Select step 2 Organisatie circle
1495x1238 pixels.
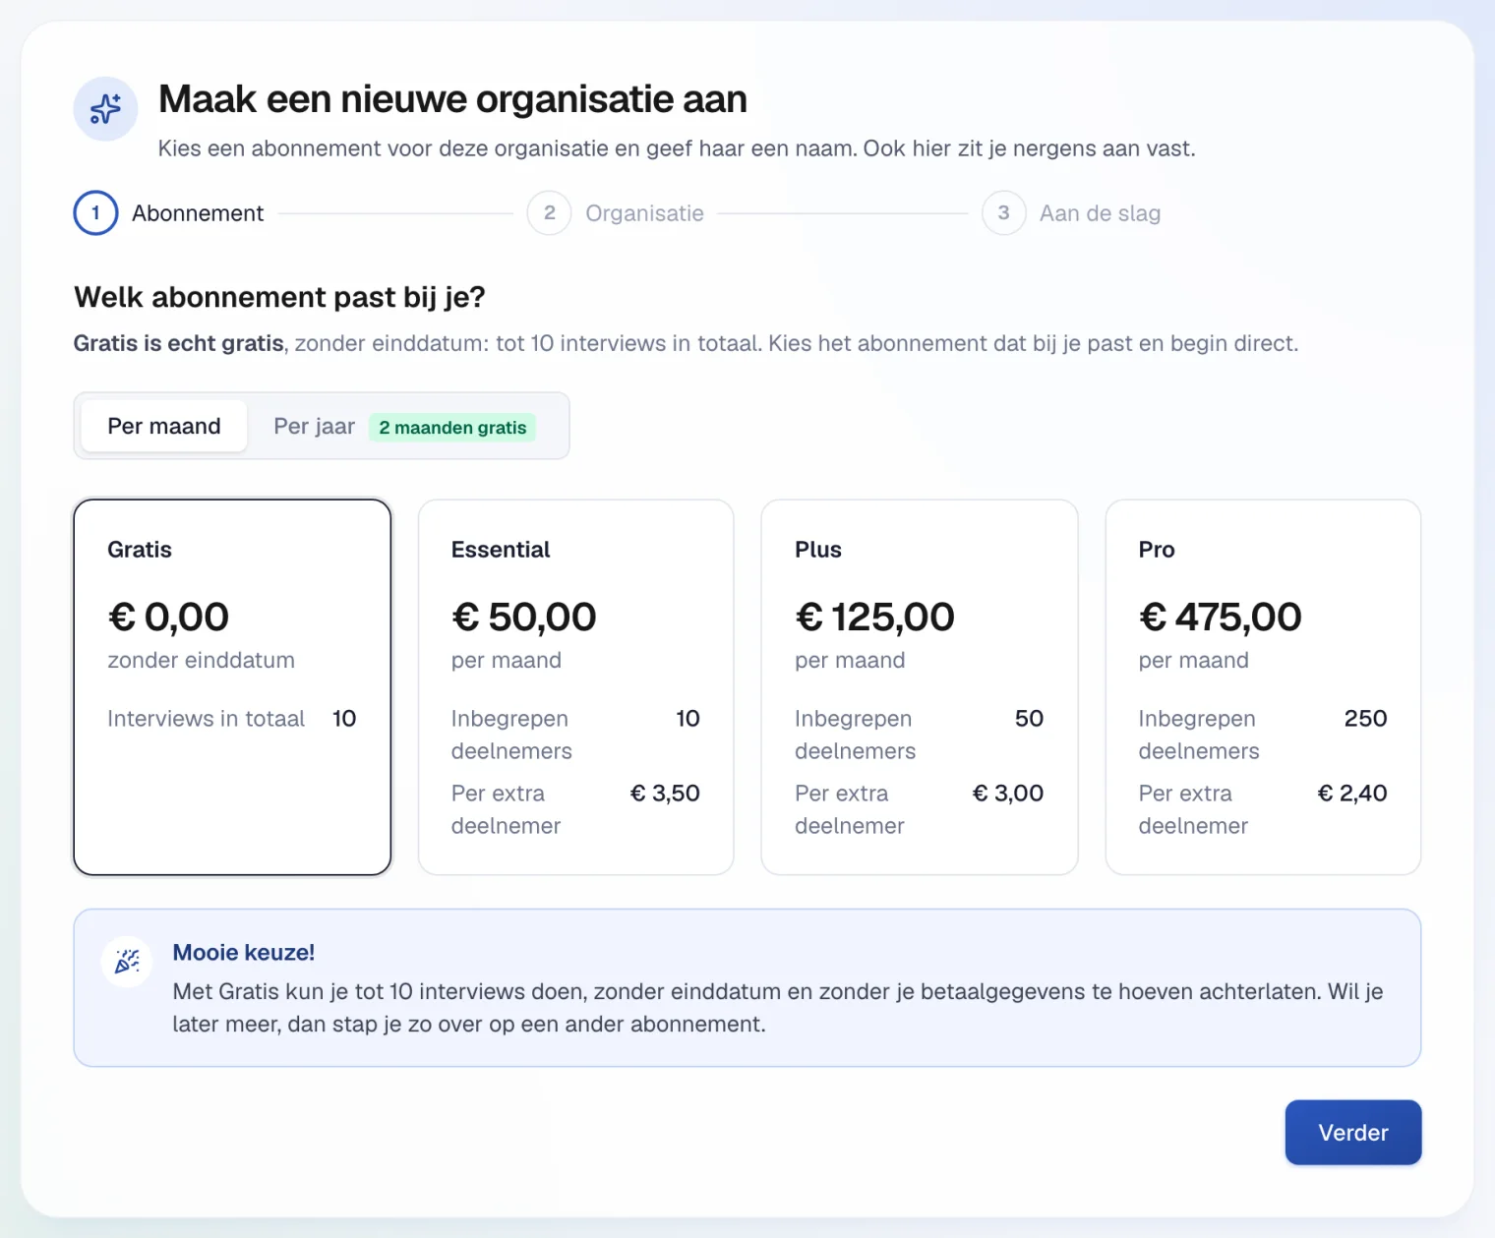click(549, 213)
